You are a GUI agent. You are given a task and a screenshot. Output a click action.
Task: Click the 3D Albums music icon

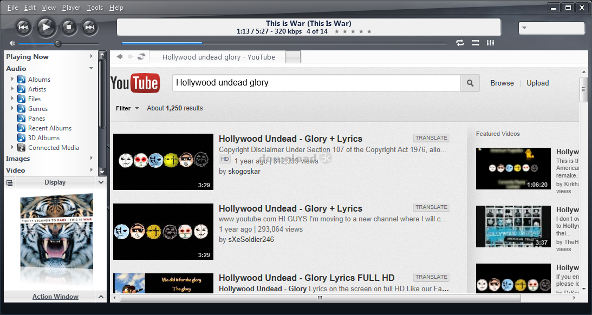tap(22, 137)
